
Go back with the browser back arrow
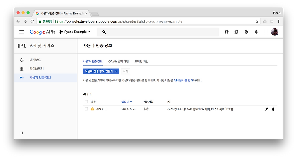click(18, 21)
